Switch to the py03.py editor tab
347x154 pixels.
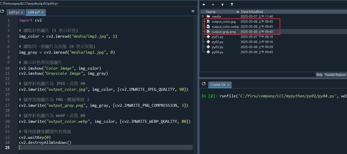point(14,12)
